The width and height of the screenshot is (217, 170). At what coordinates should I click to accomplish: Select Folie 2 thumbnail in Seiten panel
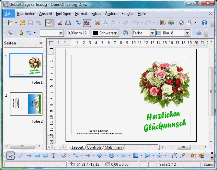point(26,104)
